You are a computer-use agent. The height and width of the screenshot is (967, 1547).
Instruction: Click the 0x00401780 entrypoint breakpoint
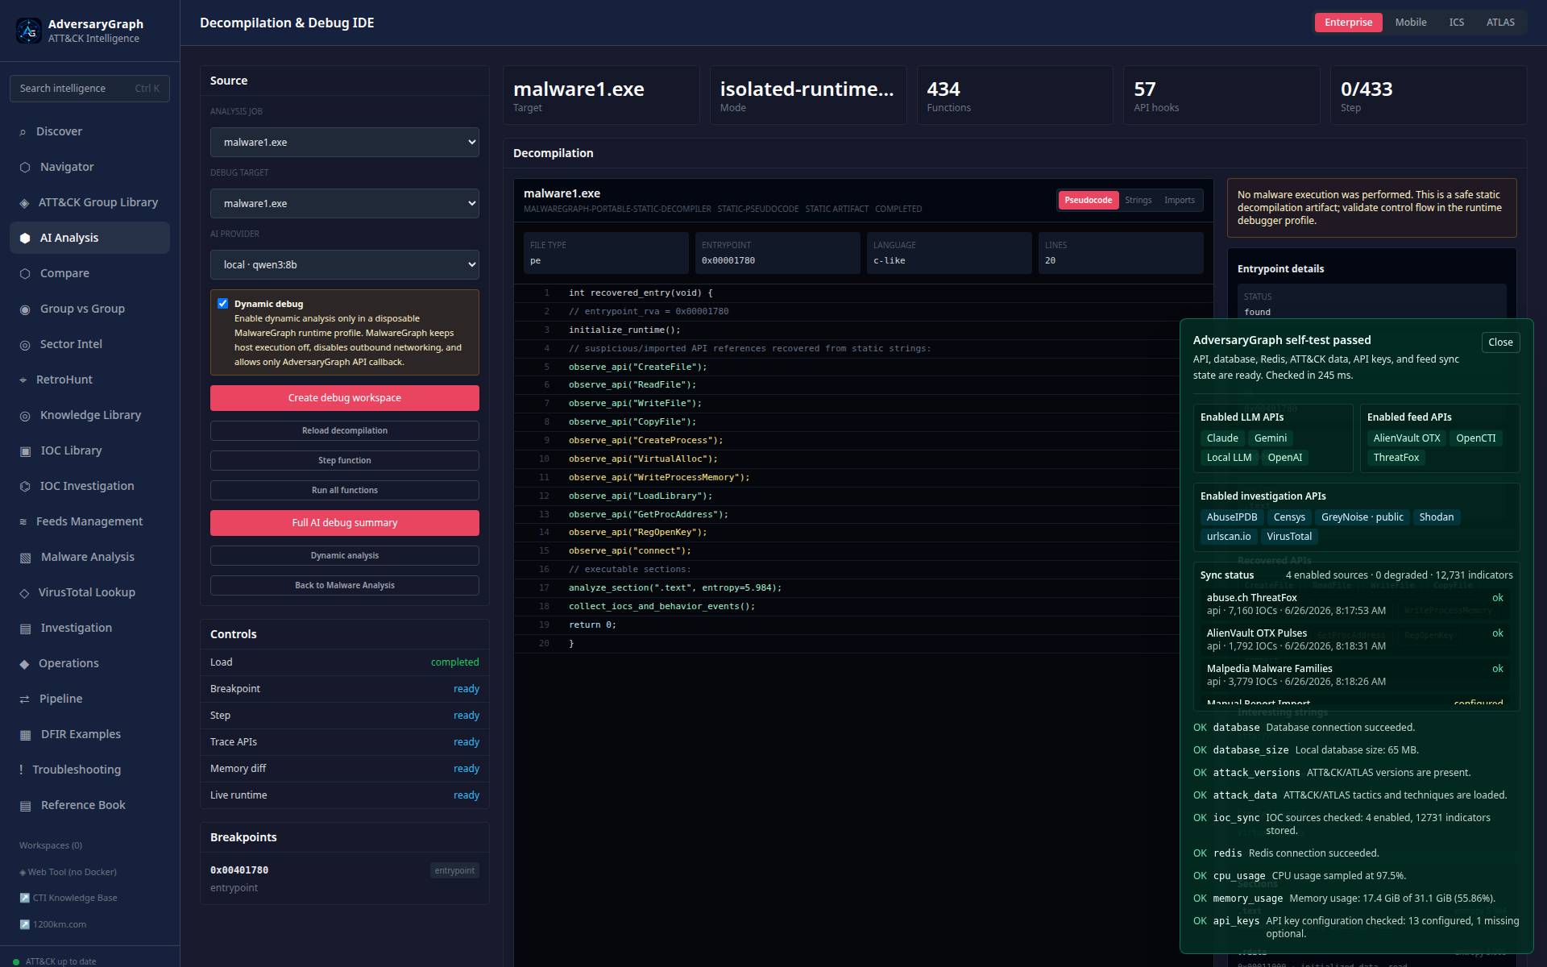pos(345,878)
